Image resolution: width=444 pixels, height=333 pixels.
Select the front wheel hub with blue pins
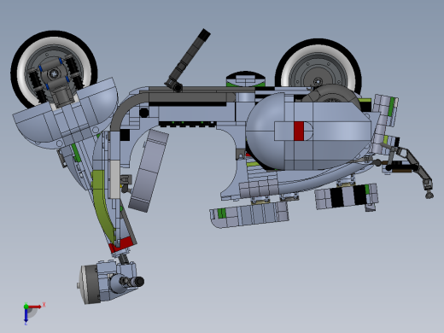[x=54, y=74]
